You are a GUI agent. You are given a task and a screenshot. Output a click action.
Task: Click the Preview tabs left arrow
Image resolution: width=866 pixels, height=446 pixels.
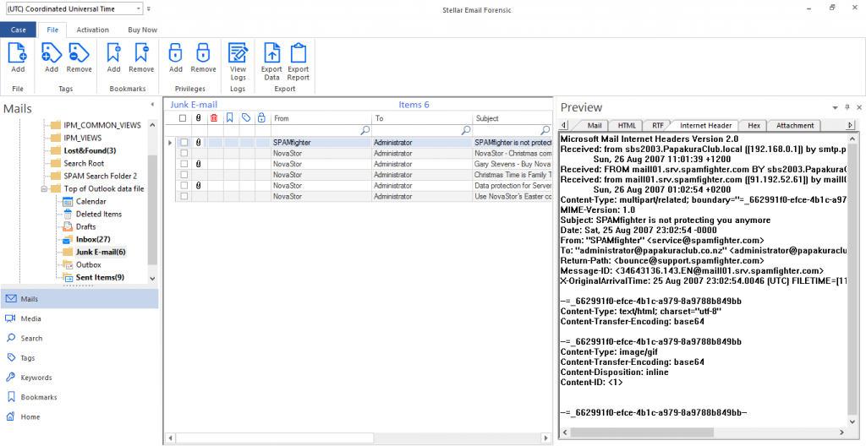tap(564, 125)
